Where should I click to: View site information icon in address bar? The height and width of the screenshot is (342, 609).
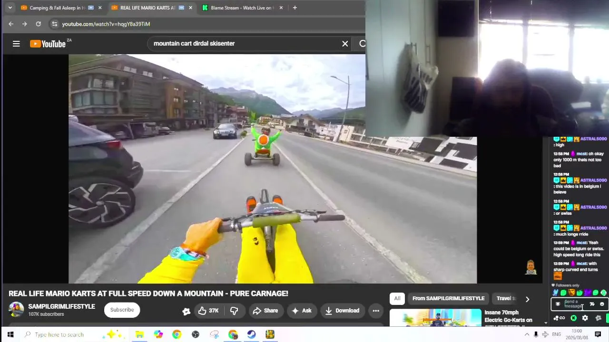point(55,24)
